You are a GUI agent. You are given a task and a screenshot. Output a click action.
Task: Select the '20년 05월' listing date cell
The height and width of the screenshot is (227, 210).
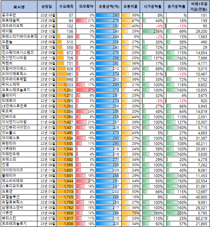[x=47, y=69]
